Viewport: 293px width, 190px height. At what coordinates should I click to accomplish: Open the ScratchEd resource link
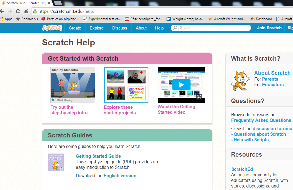click(x=242, y=169)
